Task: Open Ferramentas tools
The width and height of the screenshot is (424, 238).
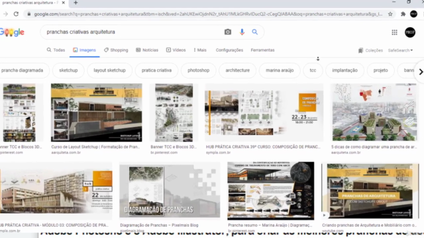Action: tap(262, 50)
